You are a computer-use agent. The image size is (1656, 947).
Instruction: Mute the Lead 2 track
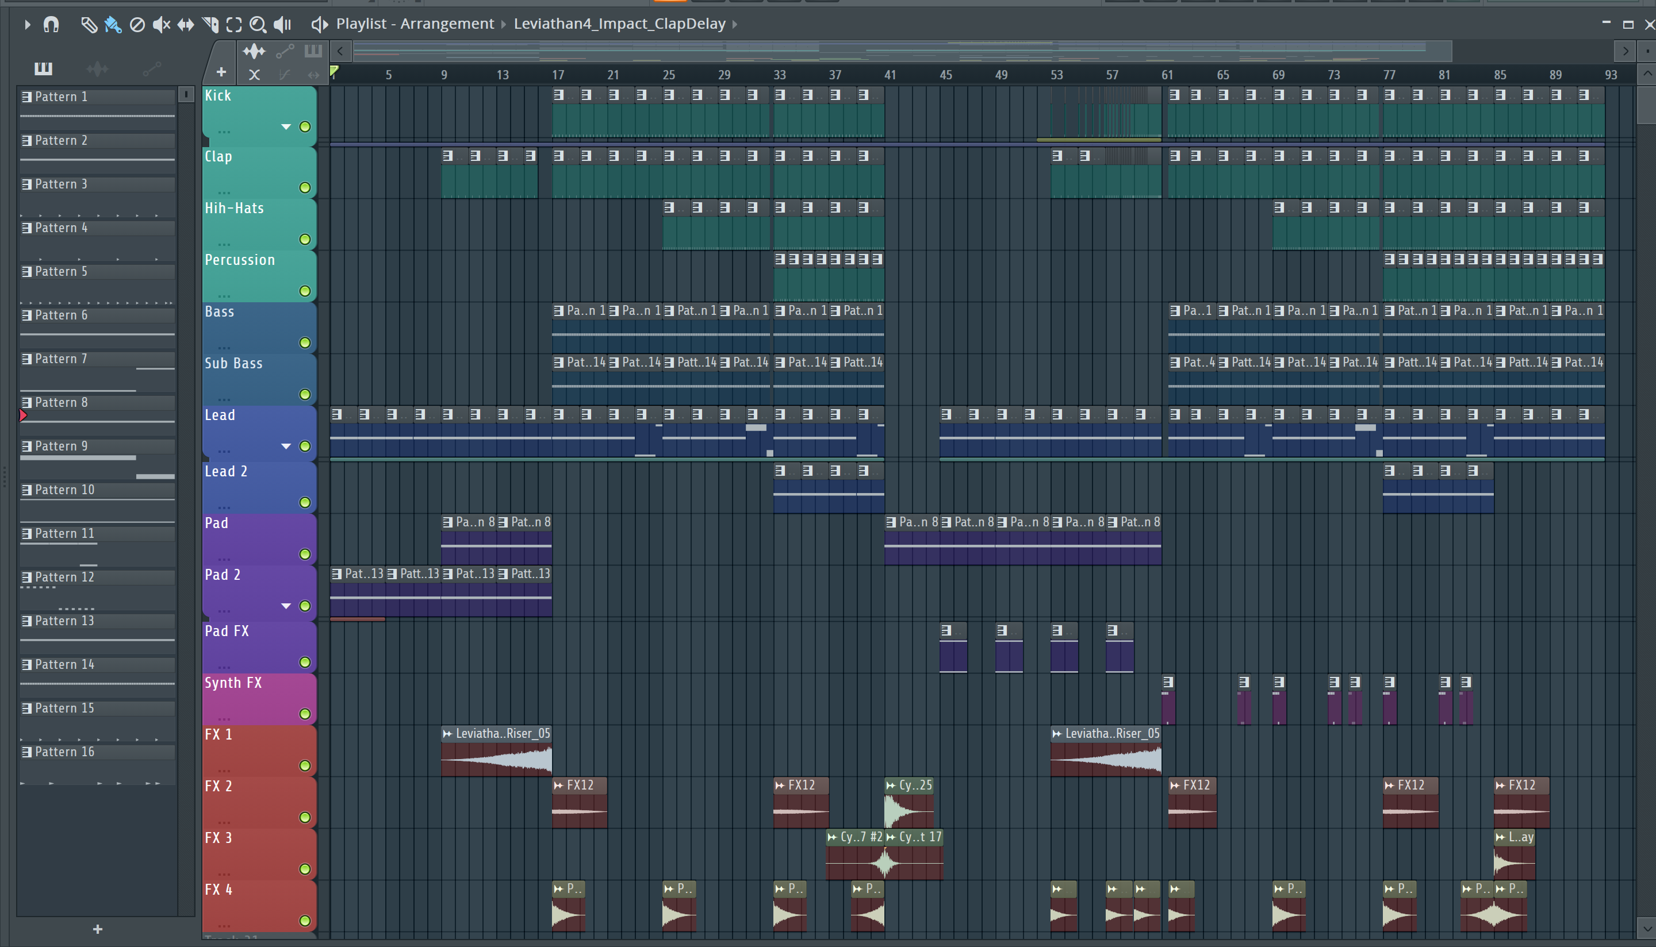[305, 503]
